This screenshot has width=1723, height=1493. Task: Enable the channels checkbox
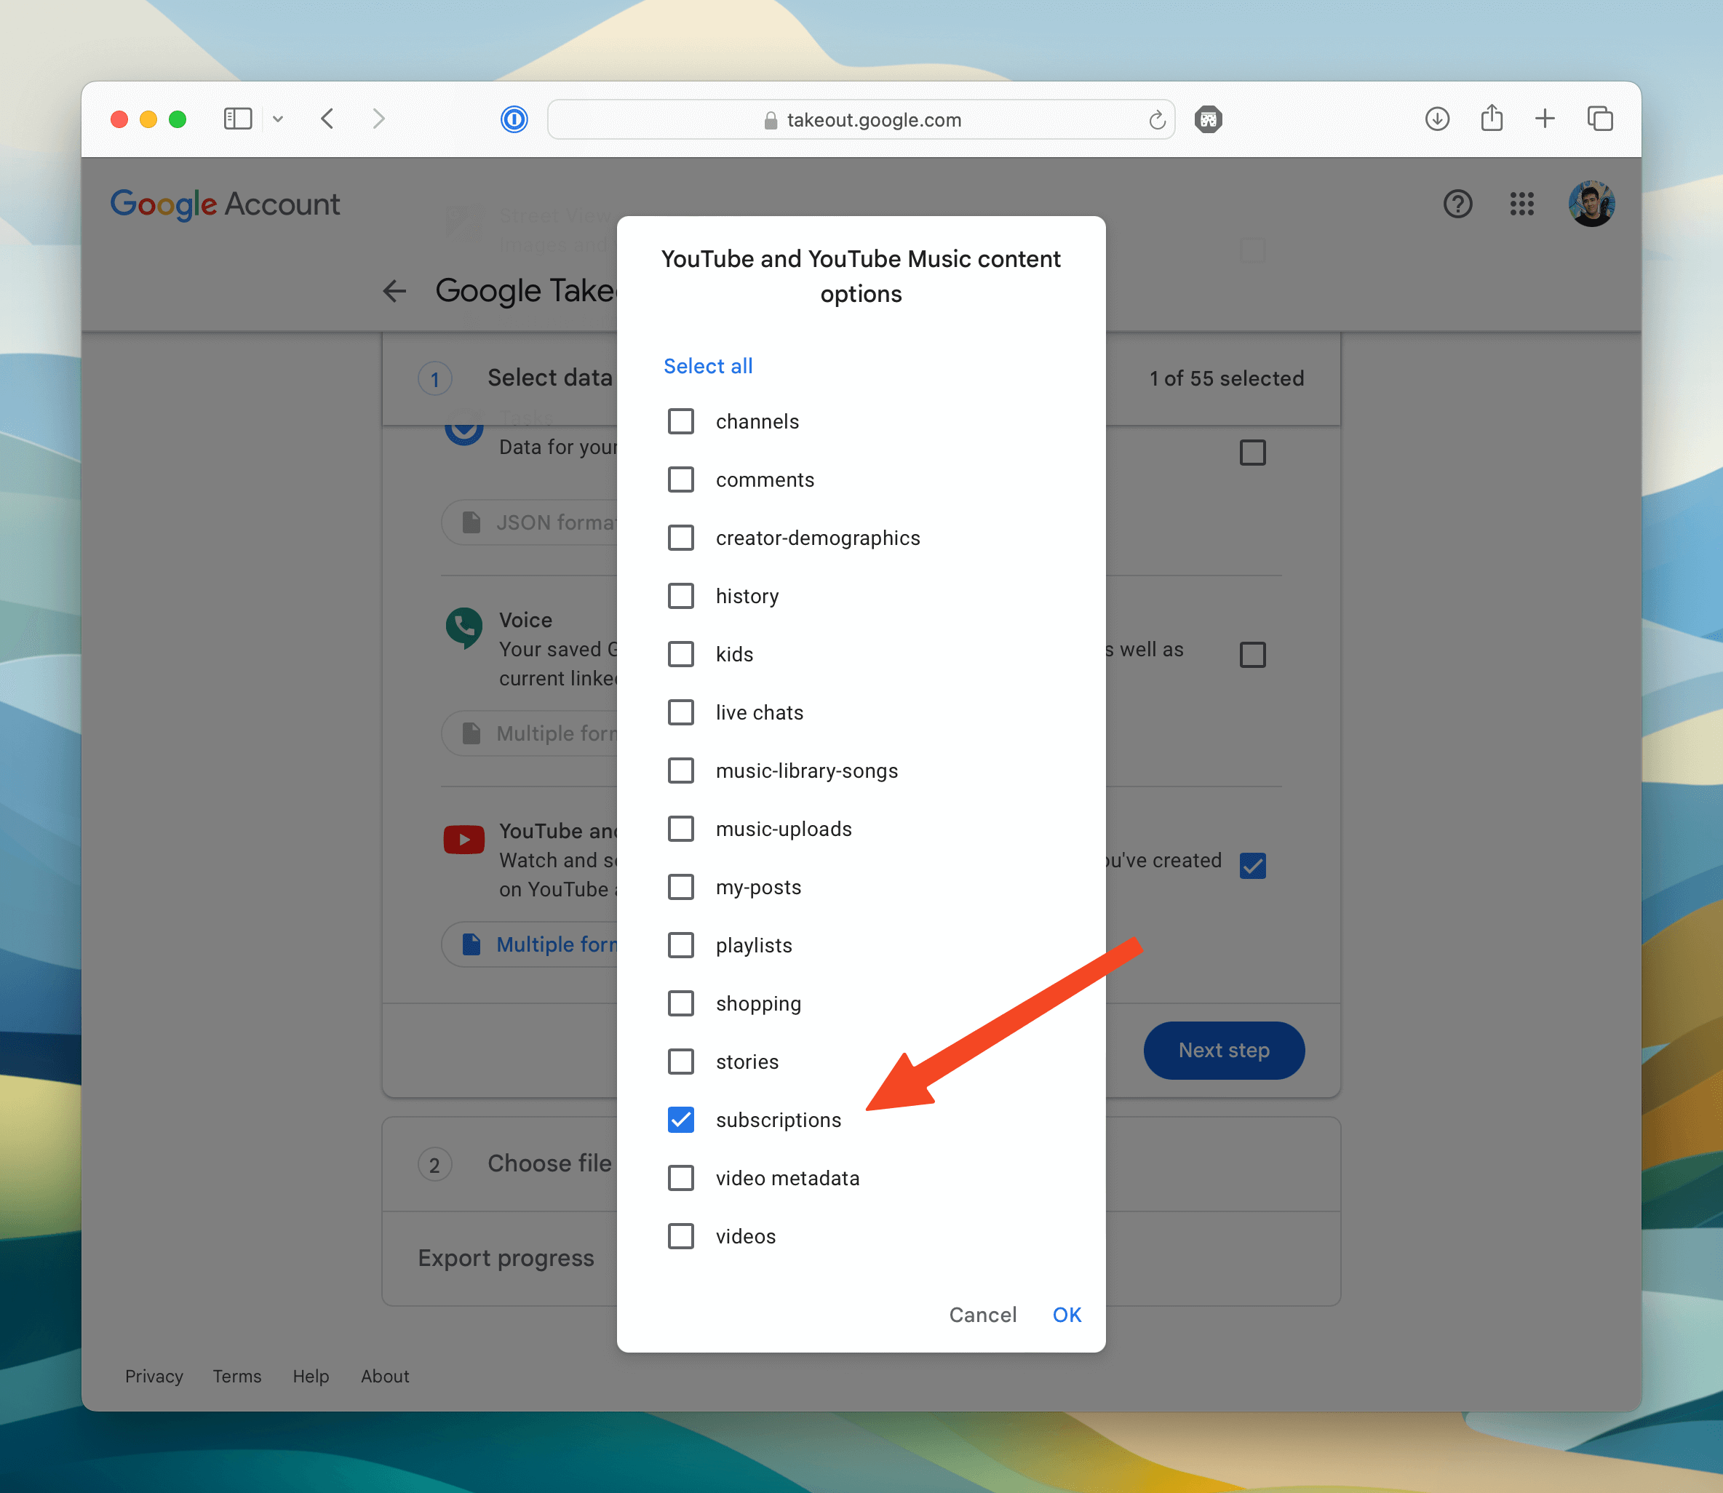coord(682,421)
